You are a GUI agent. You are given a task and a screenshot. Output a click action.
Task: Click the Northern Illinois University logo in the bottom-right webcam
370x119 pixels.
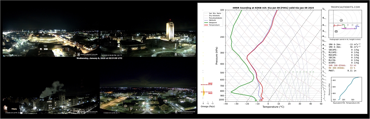point(185,112)
